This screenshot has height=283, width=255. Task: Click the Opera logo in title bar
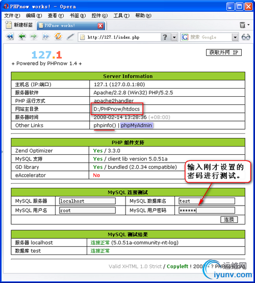tap(6, 6)
